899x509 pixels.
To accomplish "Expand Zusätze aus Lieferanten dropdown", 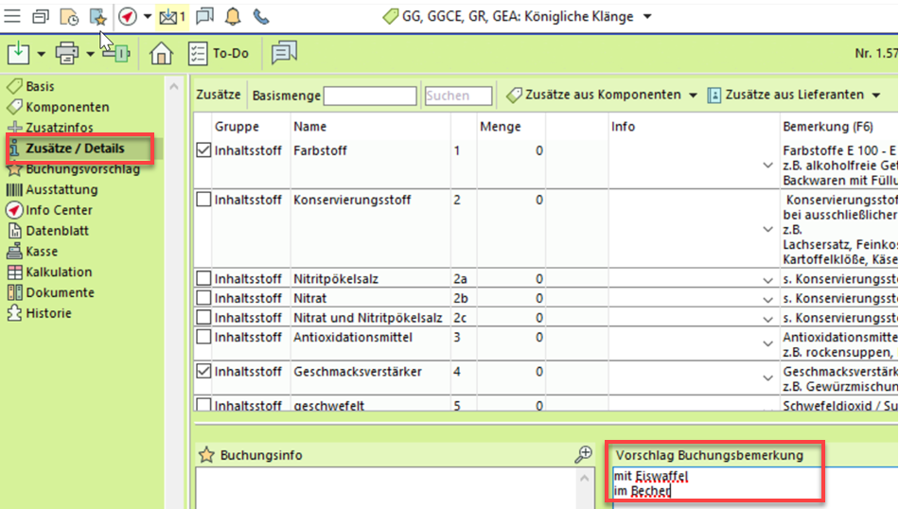I will [876, 96].
